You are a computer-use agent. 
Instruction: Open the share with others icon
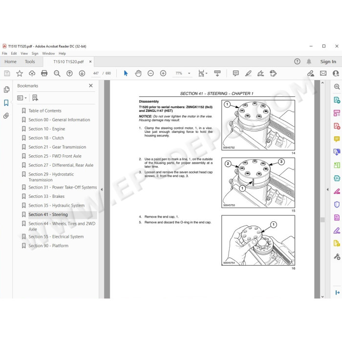coord(336,73)
